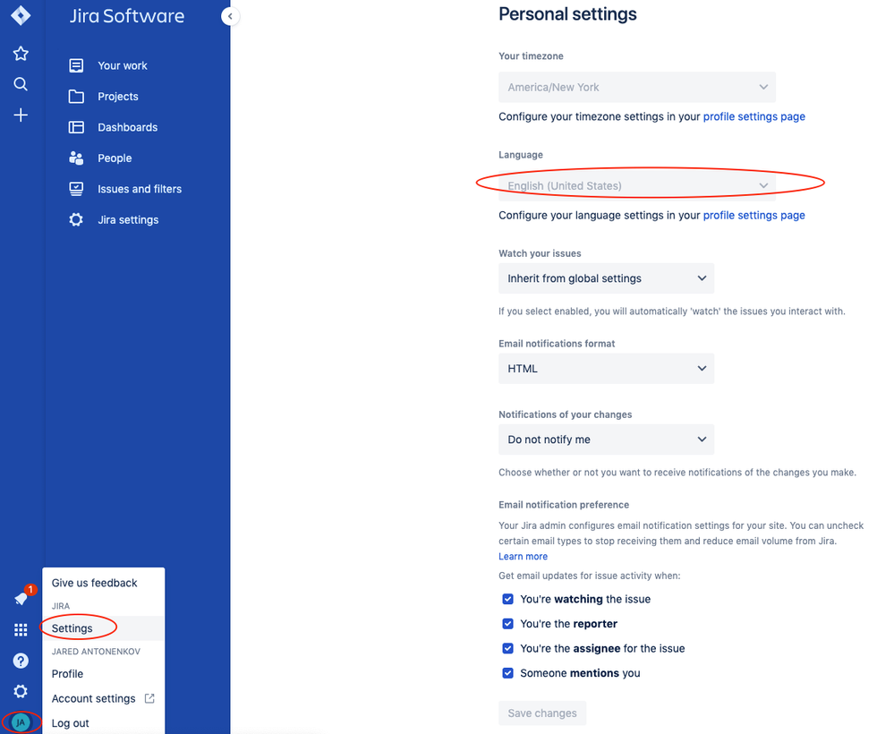Uncheck Someone mentions you
The image size is (894, 734).
point(507,673)
